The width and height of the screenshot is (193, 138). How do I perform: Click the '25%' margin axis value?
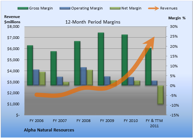174,36
